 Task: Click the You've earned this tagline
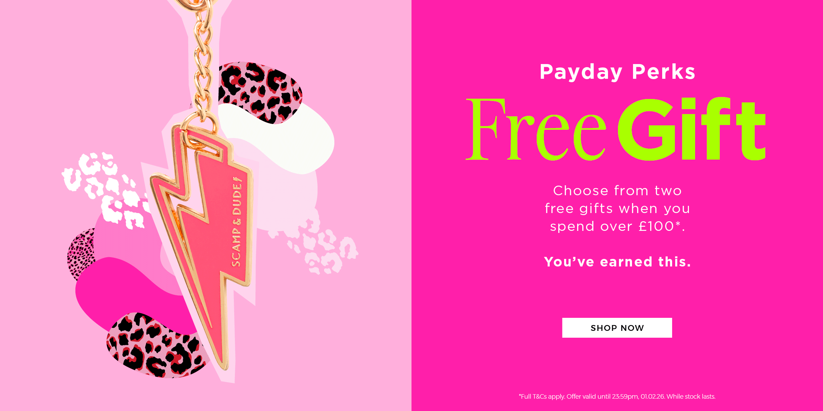click(x=617, y=262)
